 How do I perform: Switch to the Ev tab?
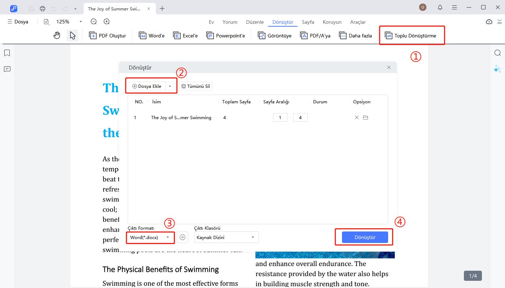pos(211,22)
